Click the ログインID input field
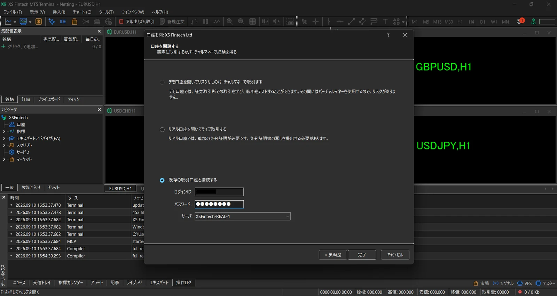This screenshot has height=296, width=557. [x=219, y=192]
